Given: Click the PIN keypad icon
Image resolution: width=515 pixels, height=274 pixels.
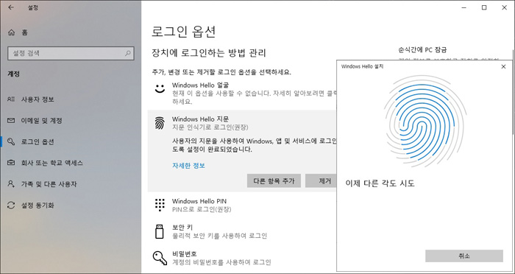Looking at the screenshot, I should [160, 205].
